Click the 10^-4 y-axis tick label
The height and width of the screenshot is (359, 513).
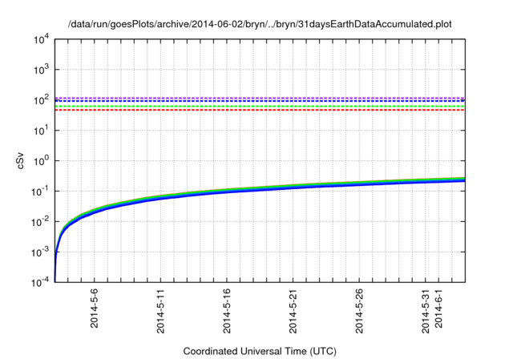(41, 282)
